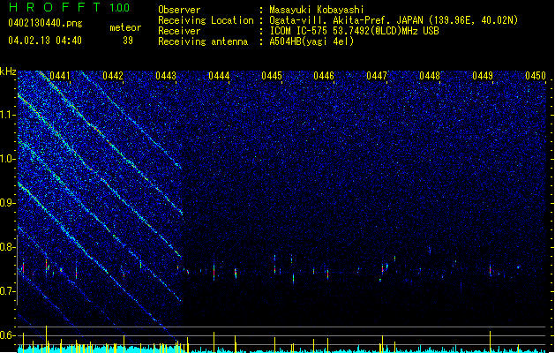Click the kHz axis unit label
Image resolution: width=555 pixels, height=353 pixels.
[8, 71]
